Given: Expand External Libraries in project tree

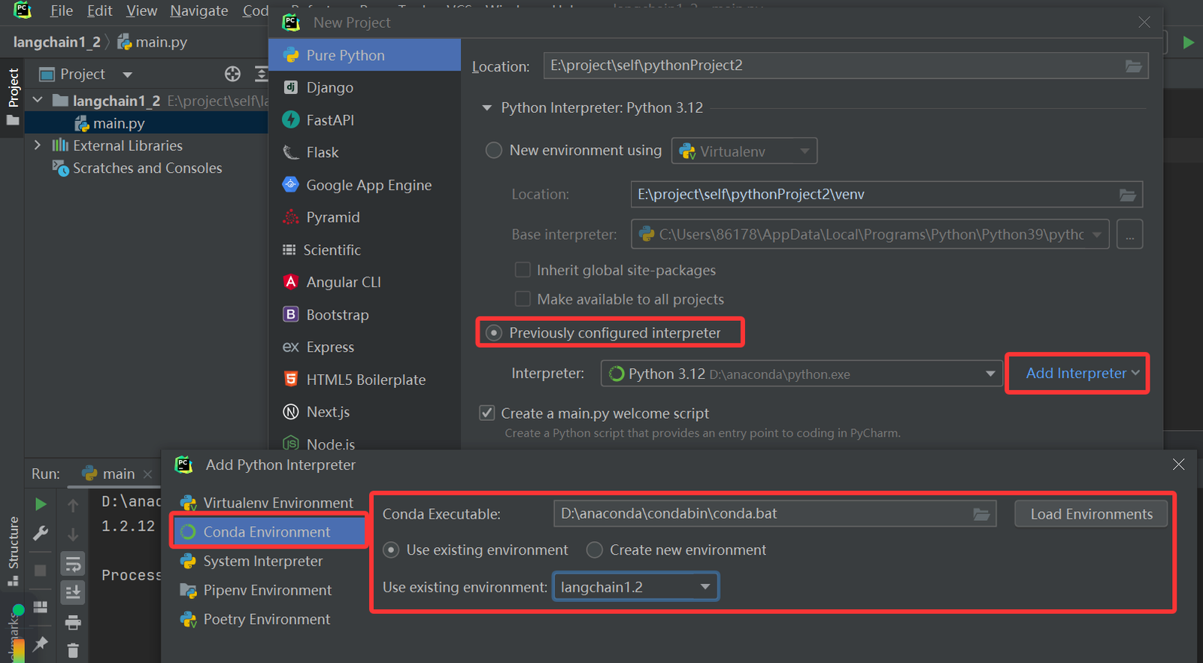Looking at the screenshot, I should [x=38, y=145].
